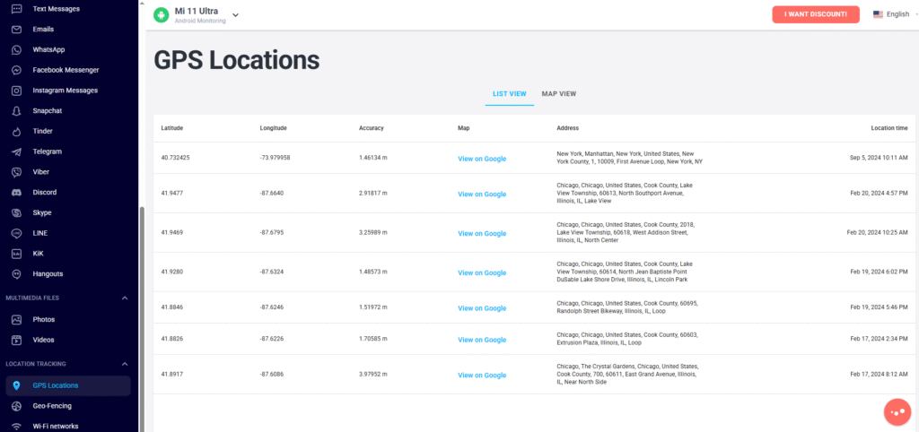Select the List View tab
Viewport: 919px width, 432px height.
tap(509, 93)
